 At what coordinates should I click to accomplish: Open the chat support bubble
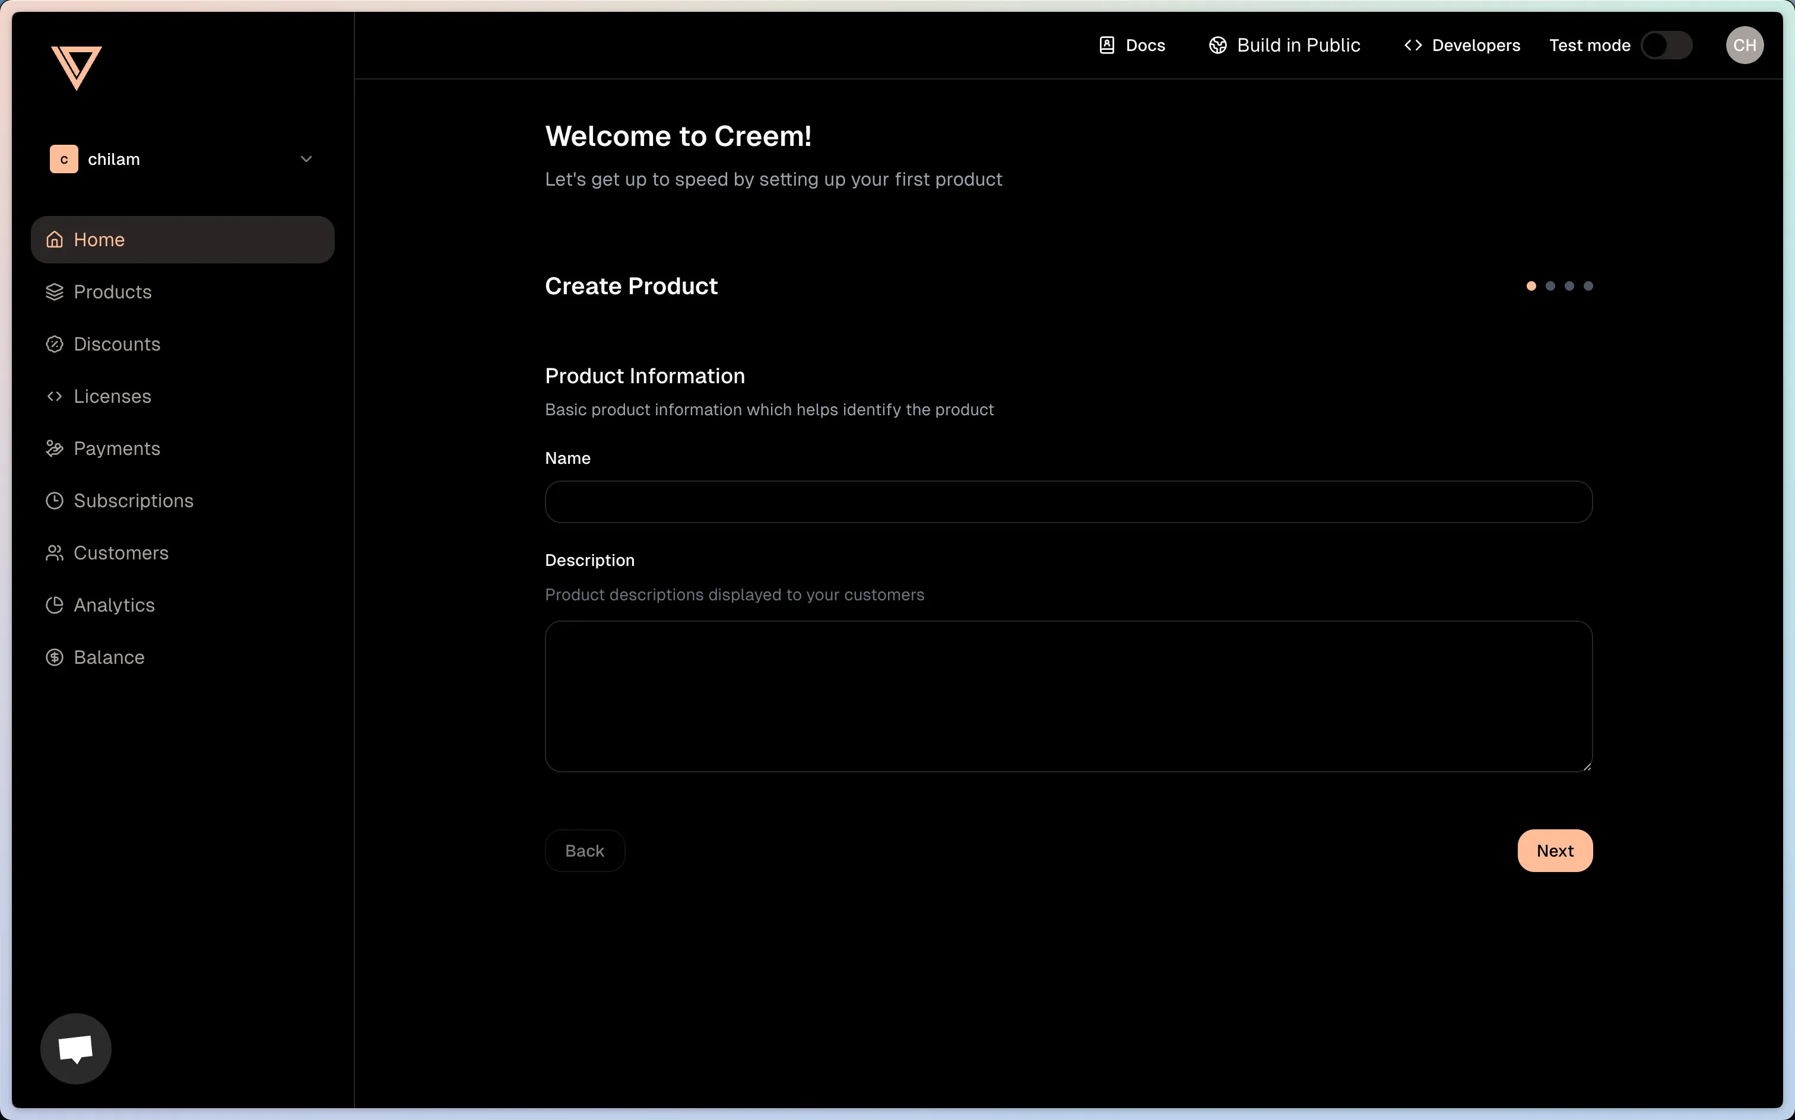(x=75, y=1048)
